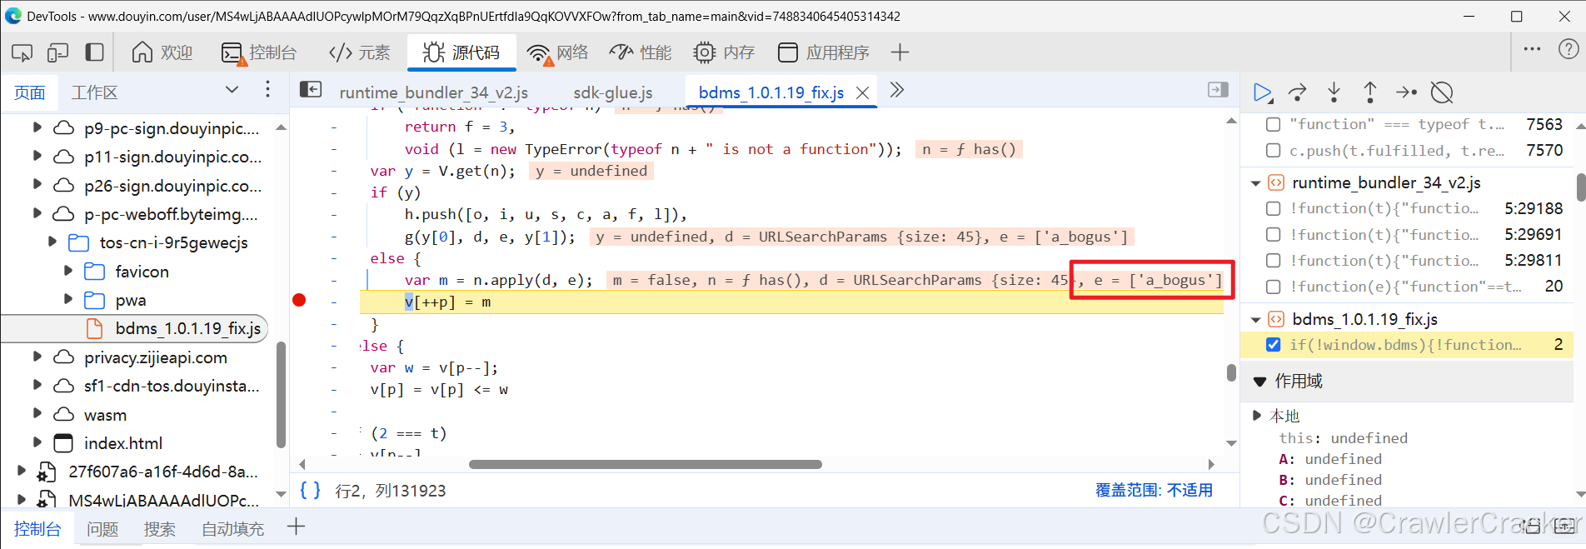This screenshot has height=549, width=1586.
Task: Step over next function call icon
Action: point(1298,92)
